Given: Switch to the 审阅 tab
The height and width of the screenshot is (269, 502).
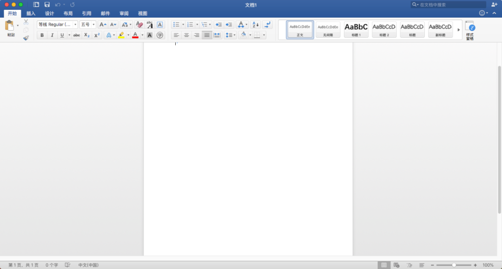Looking at the screenshot, I should [124, 13].
